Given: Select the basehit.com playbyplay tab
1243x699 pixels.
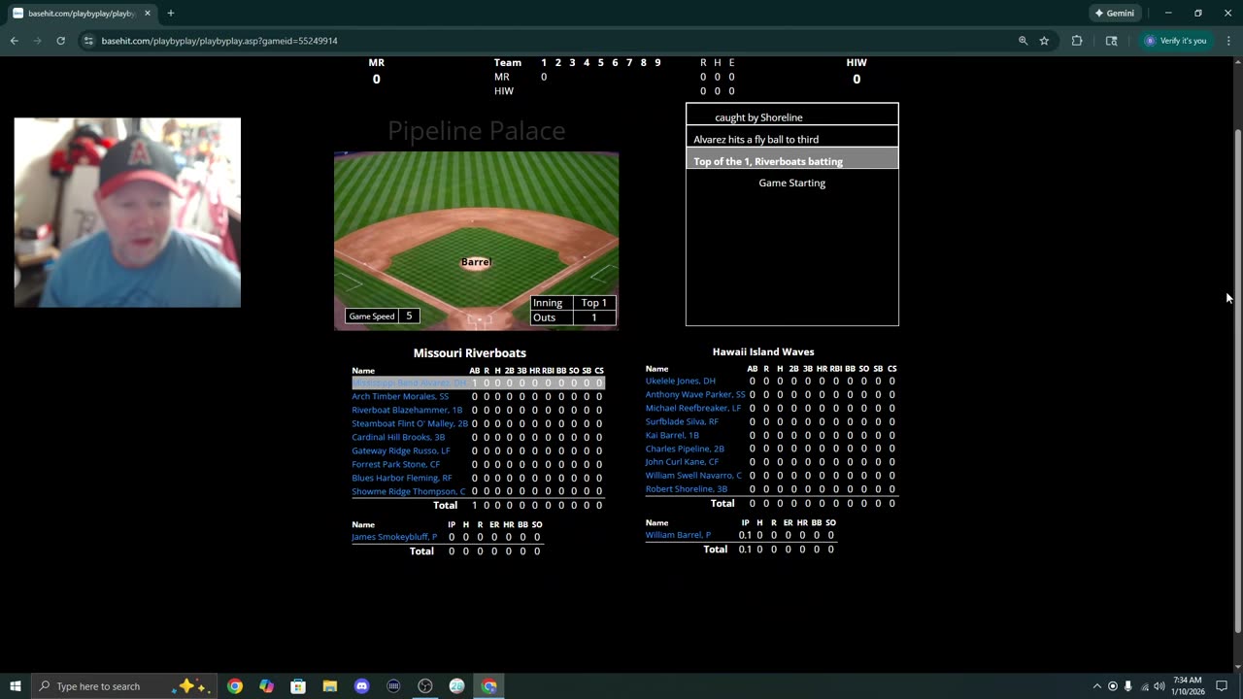Looking at the screenshot, I should click(x=82, y=14).
